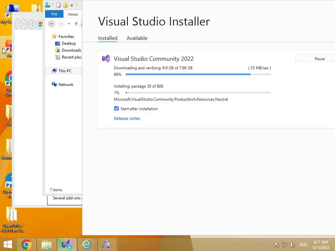Switch to Visual Studio Installer taskbar button

(67, 244)
